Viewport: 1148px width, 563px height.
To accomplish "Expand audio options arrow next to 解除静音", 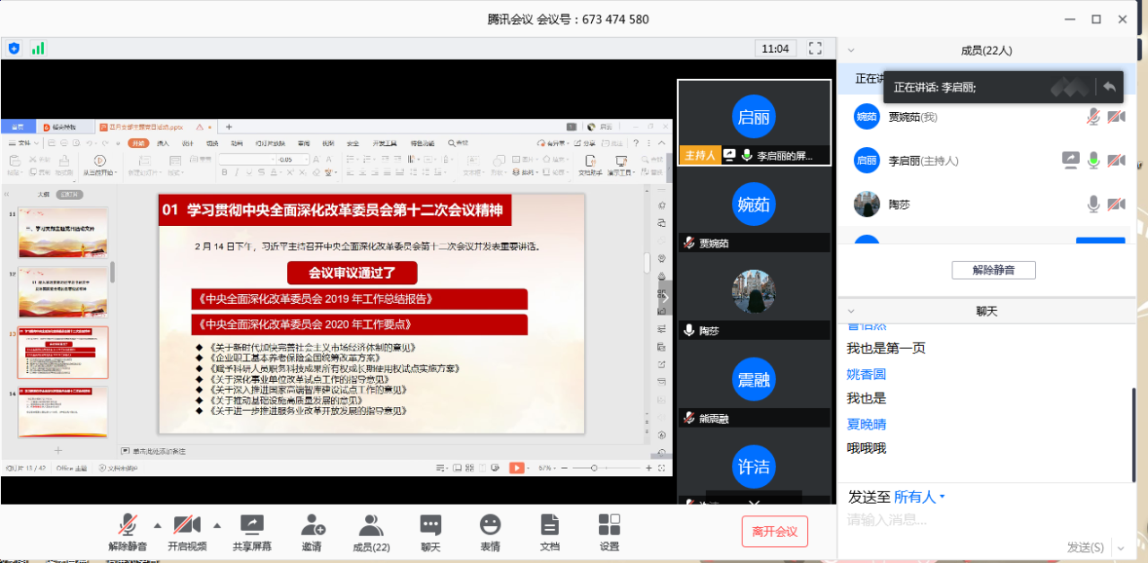I will click(158, 525).
